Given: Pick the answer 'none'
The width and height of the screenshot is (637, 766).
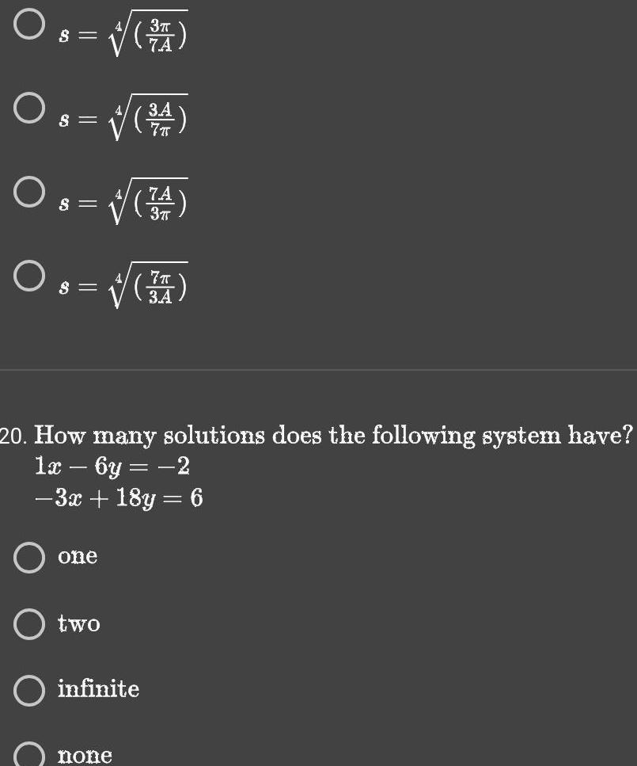Looking at the screenshot, I should point(28,755).
